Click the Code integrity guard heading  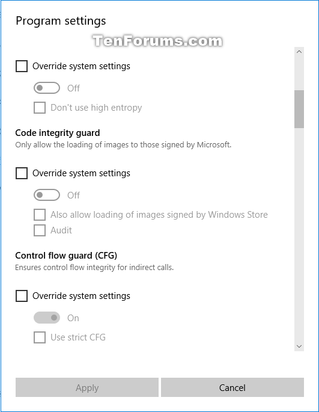click(58, 133)
